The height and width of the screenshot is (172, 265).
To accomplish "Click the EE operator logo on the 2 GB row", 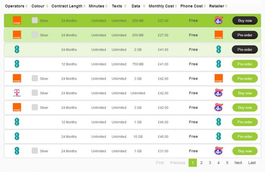I will tap(17, 50).
